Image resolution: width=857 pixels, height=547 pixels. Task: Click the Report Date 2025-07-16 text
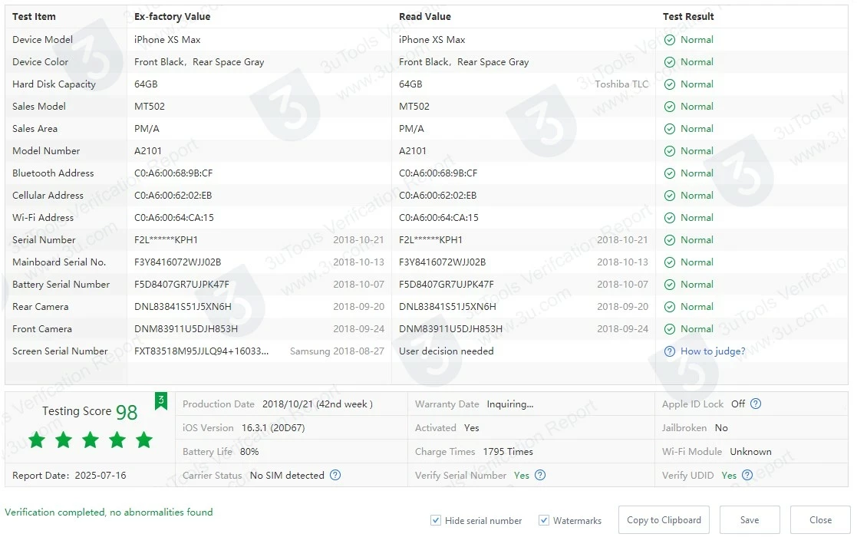[69, 476]
